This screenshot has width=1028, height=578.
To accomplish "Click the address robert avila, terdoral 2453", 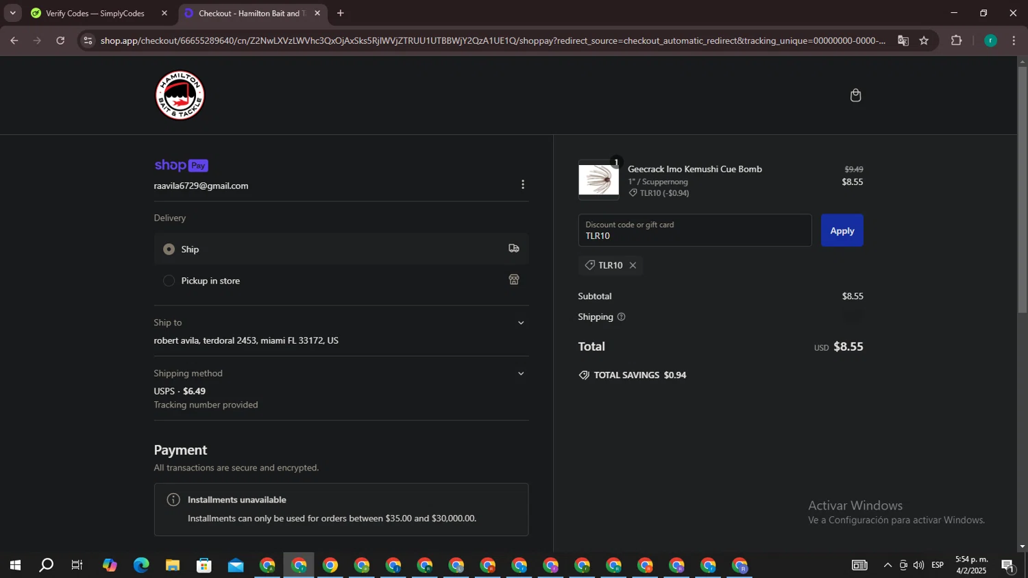I will click(246, 341).
